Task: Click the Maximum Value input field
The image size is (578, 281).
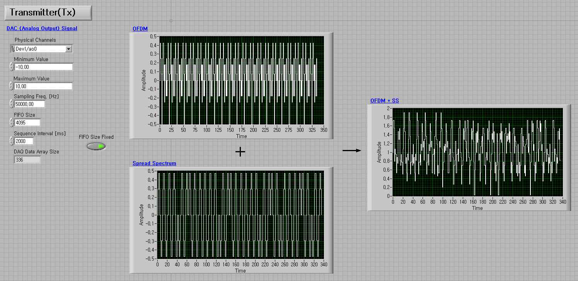Action: [x=43, y=86]
